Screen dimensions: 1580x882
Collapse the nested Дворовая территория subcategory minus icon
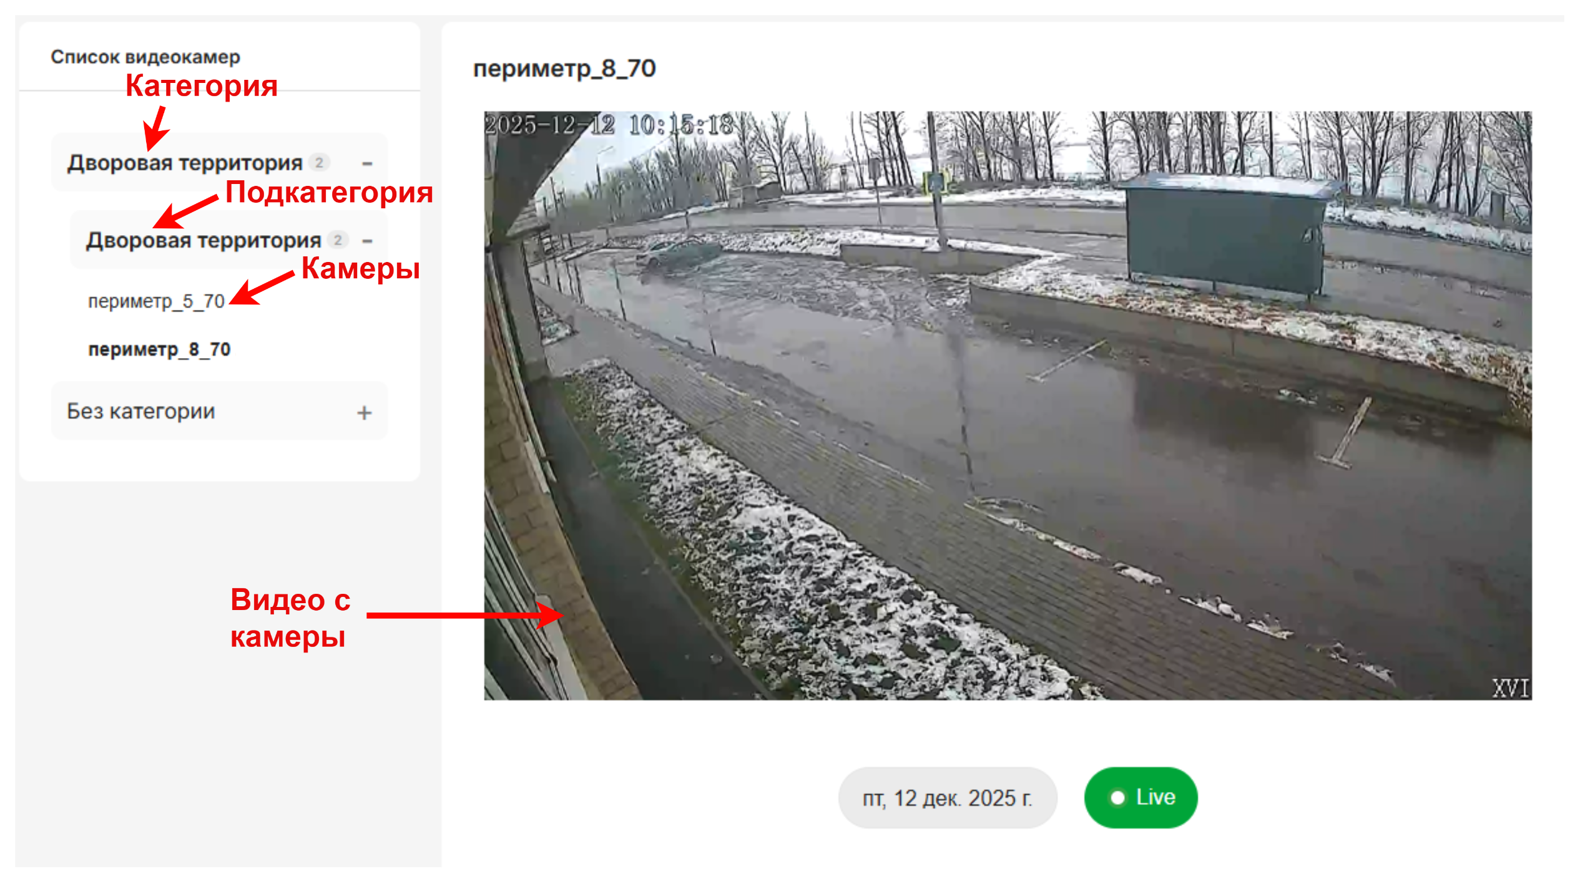367,241
